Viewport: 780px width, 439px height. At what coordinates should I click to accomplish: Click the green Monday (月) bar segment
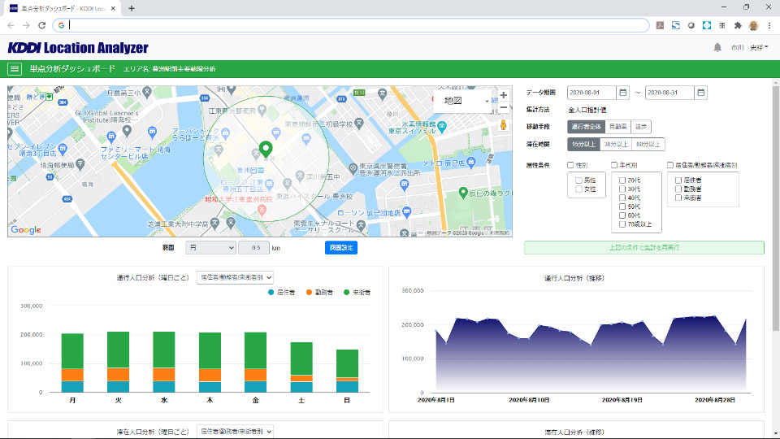pos(72,351)
